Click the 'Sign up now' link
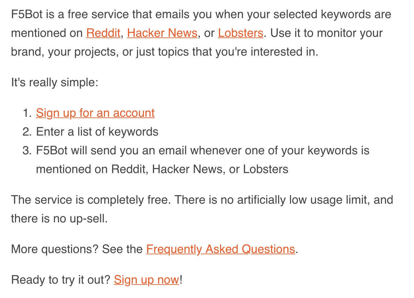Image resolution: width=414 pixels, height=298 pixels. [x=146, y=280]
